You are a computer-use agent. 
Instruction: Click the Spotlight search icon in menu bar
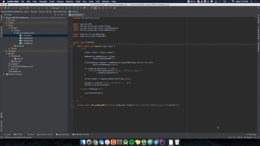(x=251, y=2)
